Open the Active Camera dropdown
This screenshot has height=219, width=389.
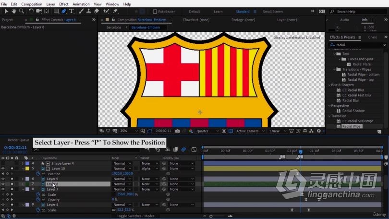250,131
